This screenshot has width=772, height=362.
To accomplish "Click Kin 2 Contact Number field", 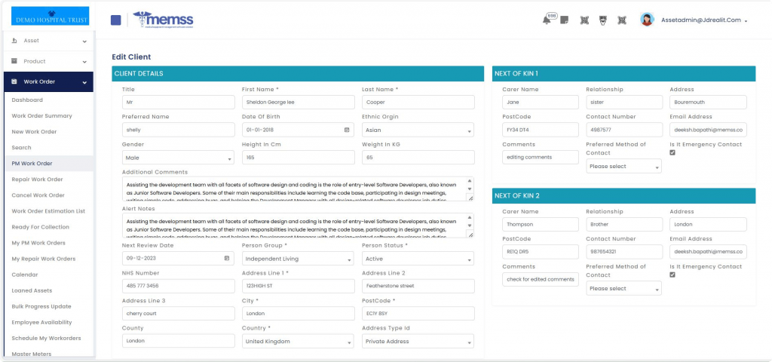I will [623, 252].
